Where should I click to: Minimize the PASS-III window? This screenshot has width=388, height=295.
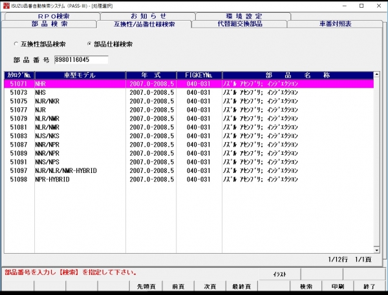pyautogui.click(x=345, y=6)
